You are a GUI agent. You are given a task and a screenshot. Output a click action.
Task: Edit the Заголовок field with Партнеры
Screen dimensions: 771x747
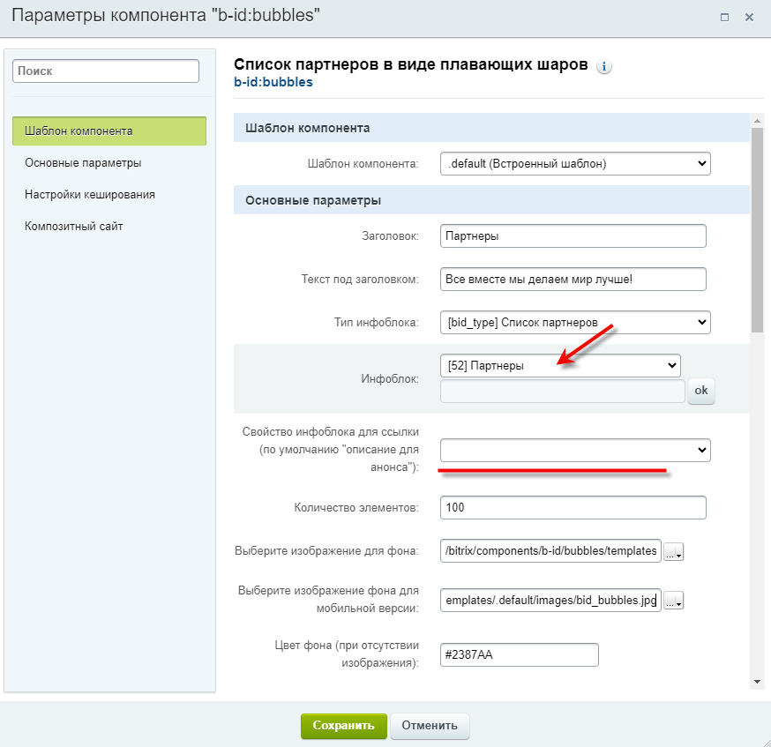[573, 235]
